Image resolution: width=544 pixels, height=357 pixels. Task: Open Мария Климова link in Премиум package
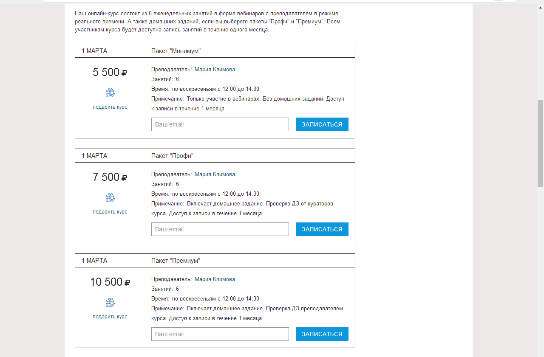pos(215,279)
